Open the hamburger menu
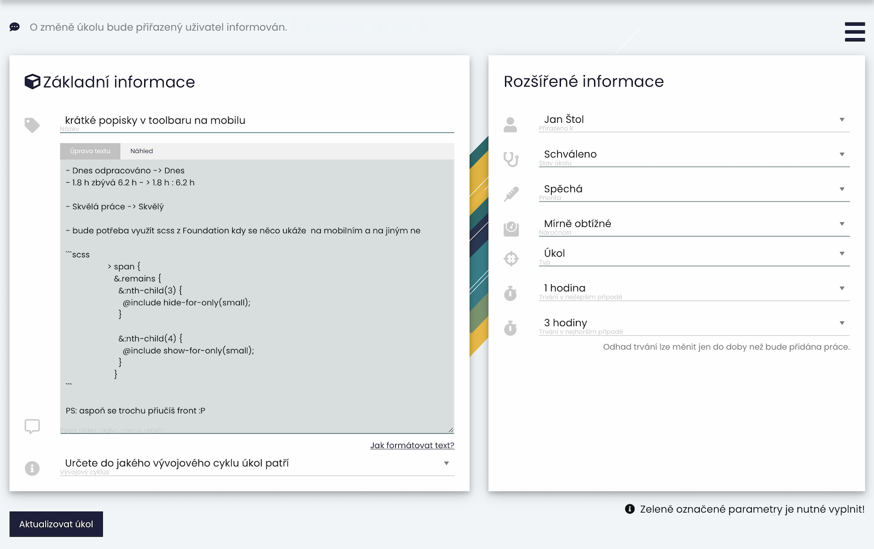This screenshot has width=874, height=549. pyautogui.click(x=855, y=32)
